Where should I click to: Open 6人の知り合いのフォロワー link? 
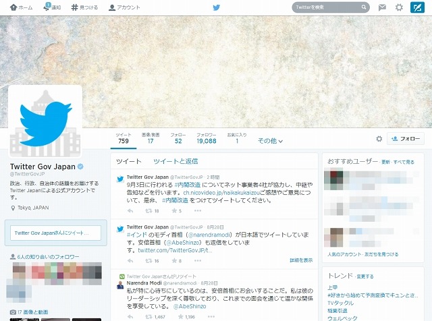48,257
